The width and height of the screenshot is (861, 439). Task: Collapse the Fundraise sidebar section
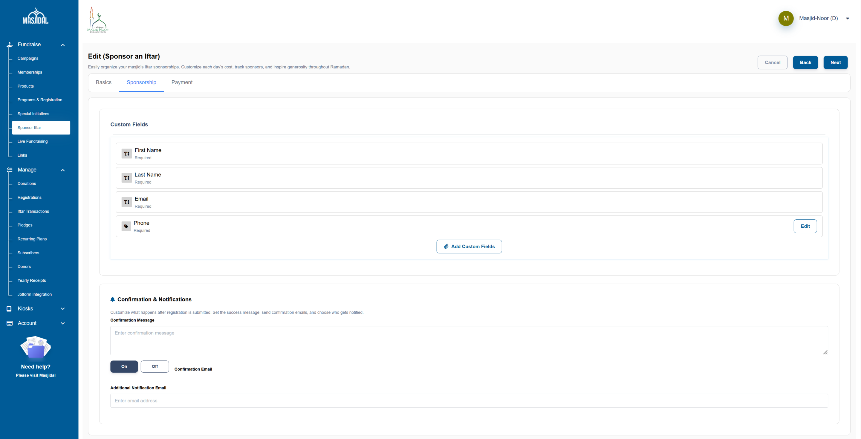point(62,45)
